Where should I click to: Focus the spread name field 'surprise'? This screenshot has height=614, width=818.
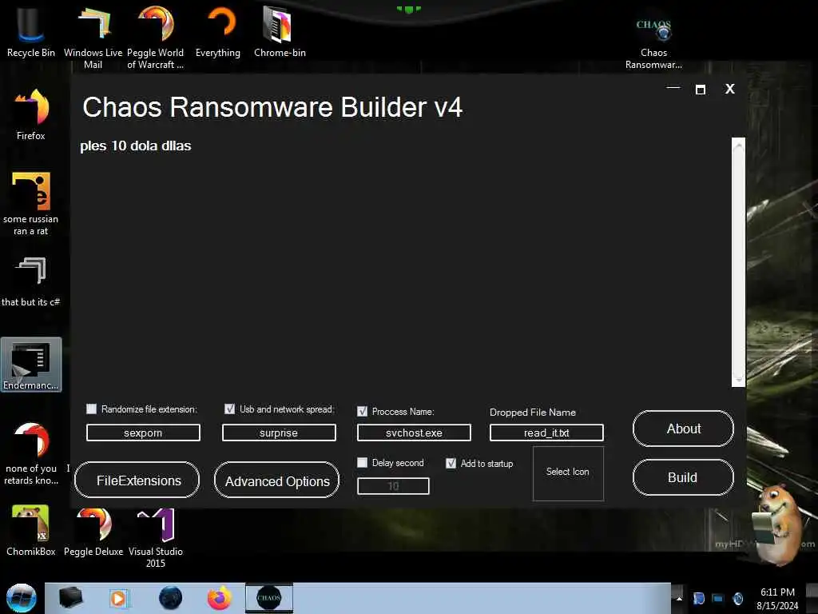point(279,433)
